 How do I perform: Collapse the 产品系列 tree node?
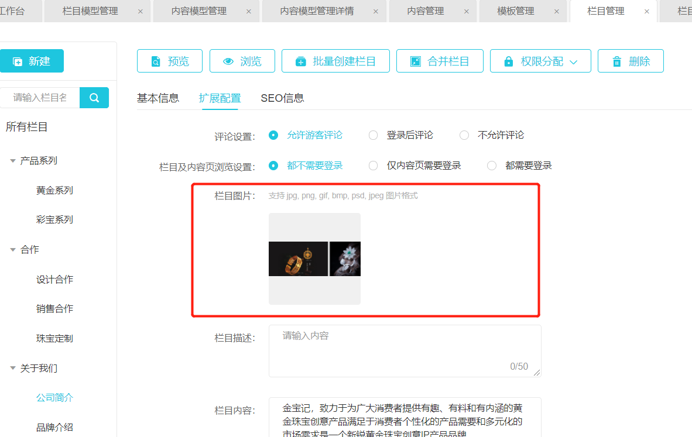pyautogui.click(x=13, y=161)
